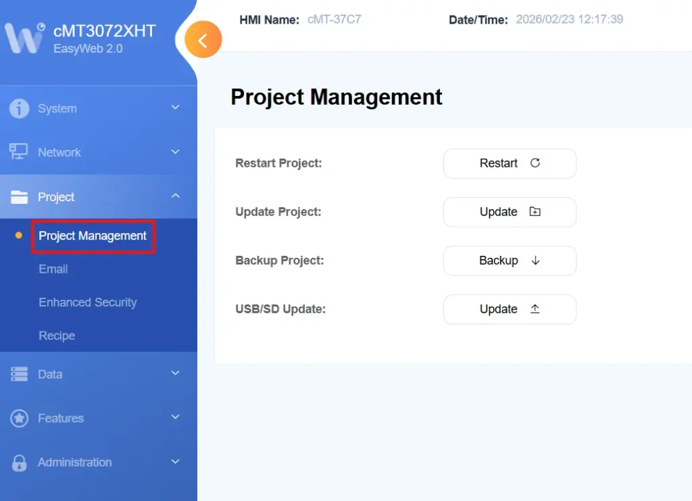Viewport: 692px width, 501px height.
Task: Click the download arrow icon on Backup button
Action: coord(533,261)
